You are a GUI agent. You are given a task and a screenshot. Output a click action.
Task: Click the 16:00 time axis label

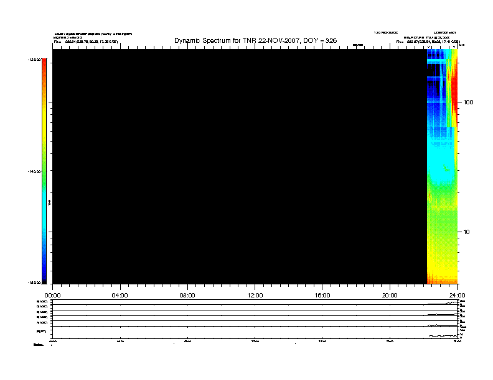[322, 296]
